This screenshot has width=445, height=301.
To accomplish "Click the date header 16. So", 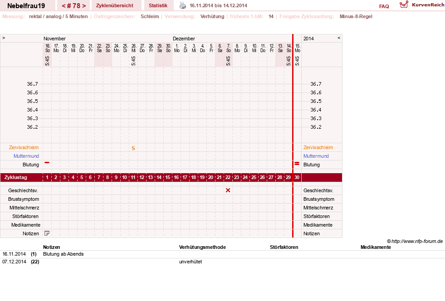I will [48, 48].
